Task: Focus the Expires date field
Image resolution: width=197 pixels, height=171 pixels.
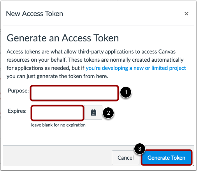Action: 58,113
